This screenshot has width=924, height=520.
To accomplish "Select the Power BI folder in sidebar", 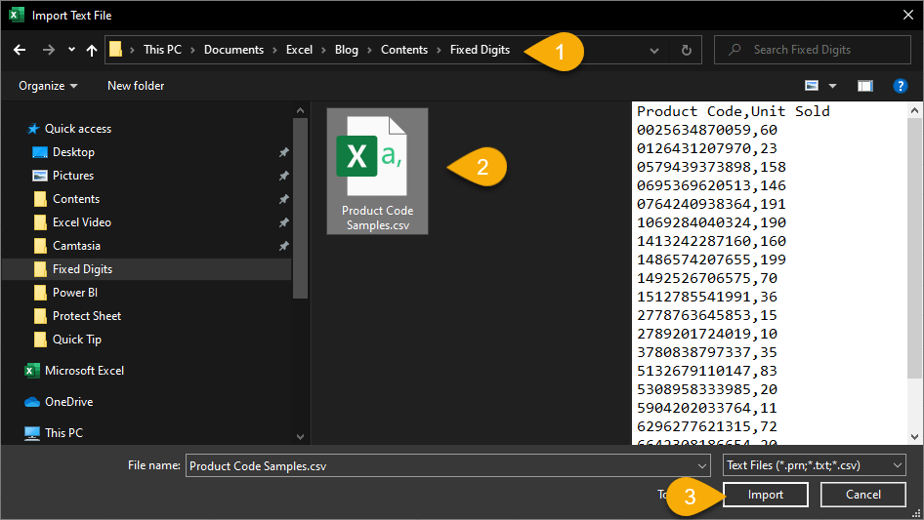I will (74, 293).
